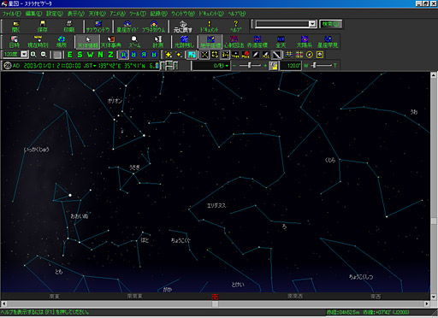The width and height of the screenshot is (438, 318).
Task: Increase displayed stars with large star icon
Action: (169, 55)
